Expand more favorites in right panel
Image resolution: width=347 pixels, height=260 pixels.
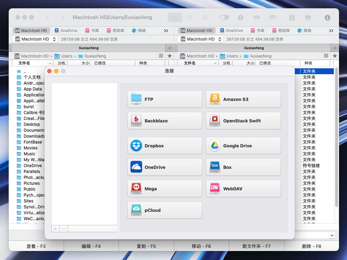331,31
